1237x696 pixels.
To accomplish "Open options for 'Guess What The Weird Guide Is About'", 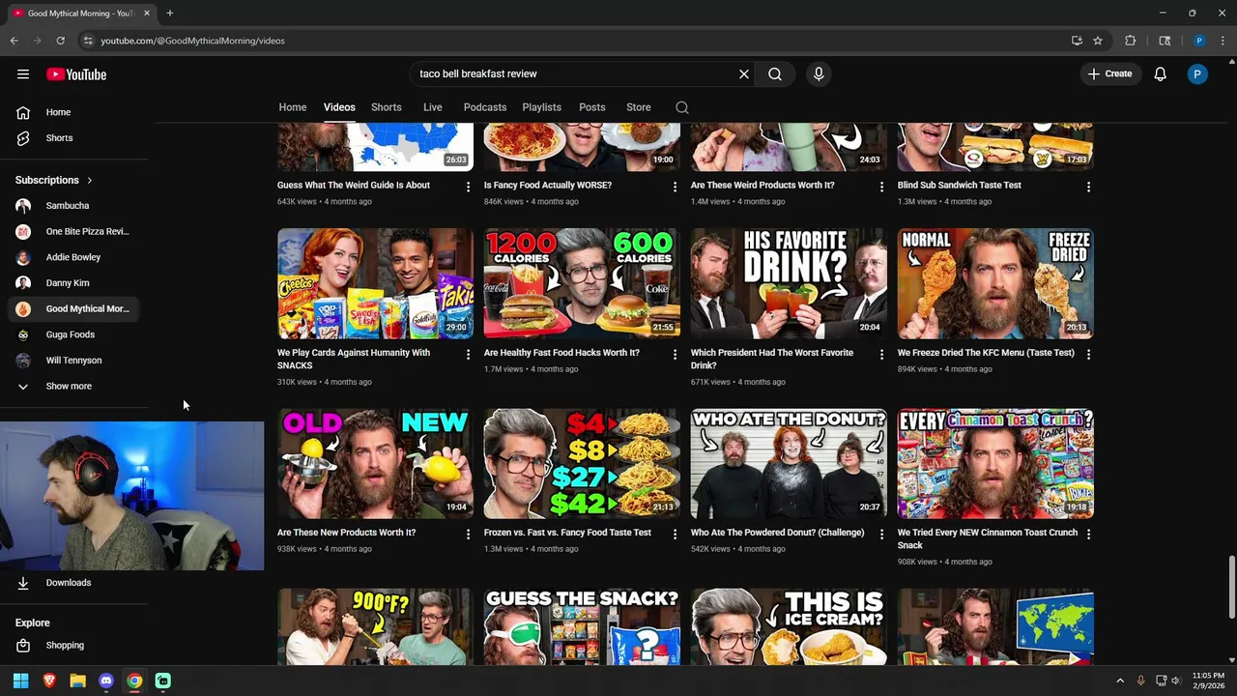I will coord(468,187).
